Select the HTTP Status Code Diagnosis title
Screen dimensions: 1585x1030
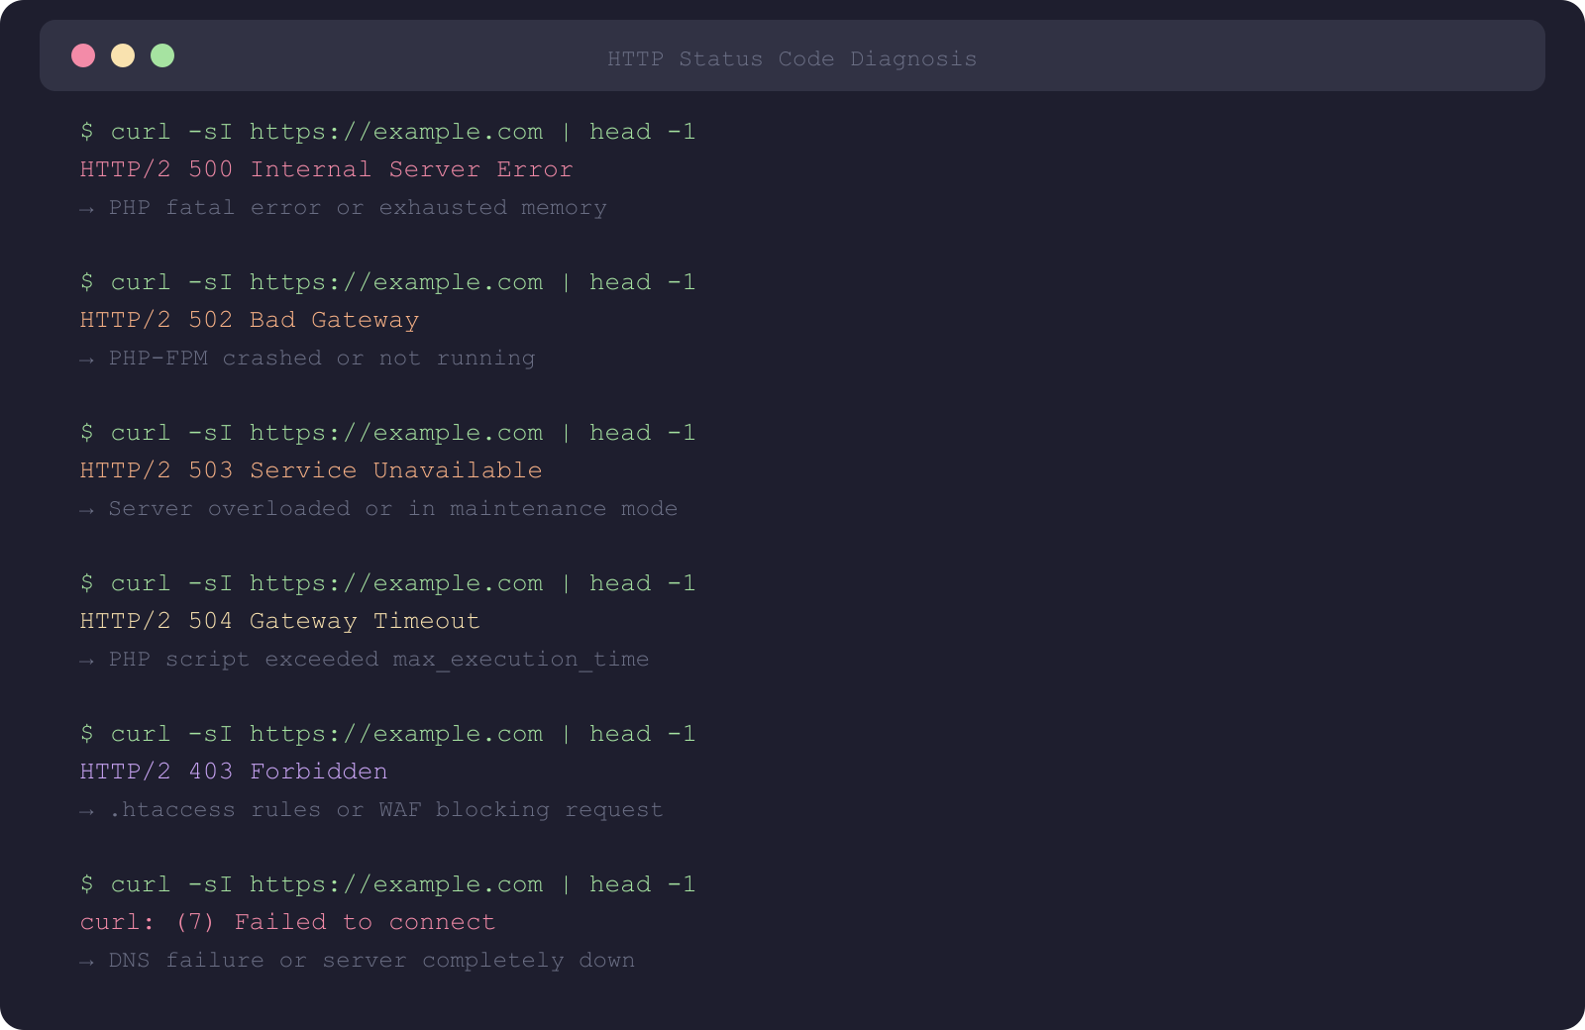pyautogui.click(x=792, y=58)
